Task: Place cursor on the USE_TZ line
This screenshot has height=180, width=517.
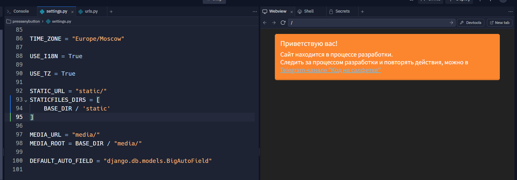Action: point(52,74)
